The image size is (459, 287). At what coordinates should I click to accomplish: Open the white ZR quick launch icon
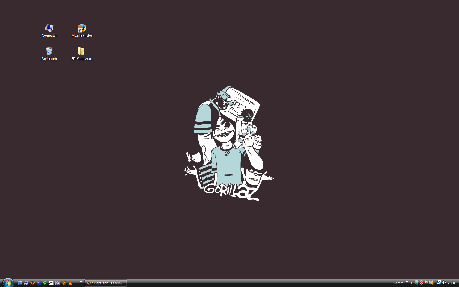(x=51, y=283)
